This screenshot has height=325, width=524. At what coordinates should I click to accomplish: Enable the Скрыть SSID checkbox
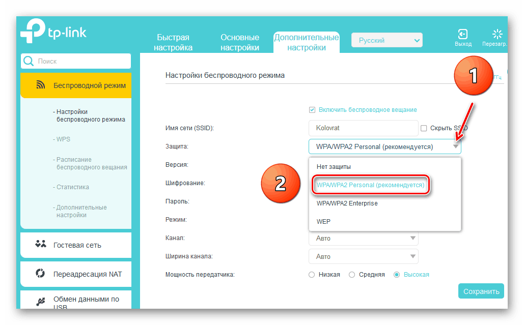[423, 128]
